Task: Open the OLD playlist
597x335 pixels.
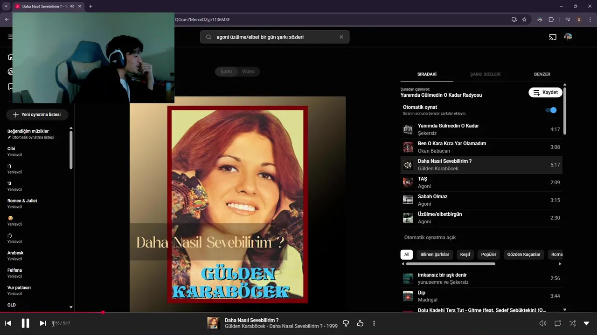Action: point(12,305)
